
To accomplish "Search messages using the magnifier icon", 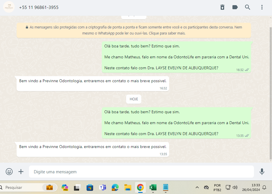I will (248, 7).
